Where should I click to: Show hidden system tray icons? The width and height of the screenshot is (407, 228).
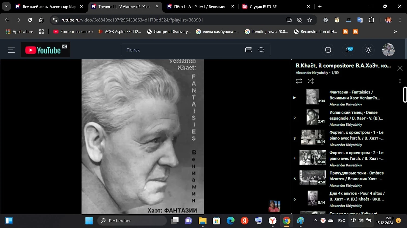pyautogui.click(x=315, y=221)
